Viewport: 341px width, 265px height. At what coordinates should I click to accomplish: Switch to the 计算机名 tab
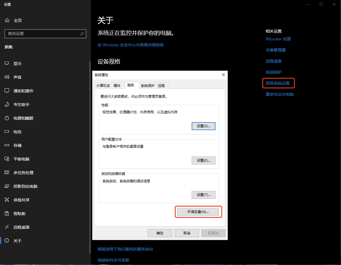click(x=103, y=85)
